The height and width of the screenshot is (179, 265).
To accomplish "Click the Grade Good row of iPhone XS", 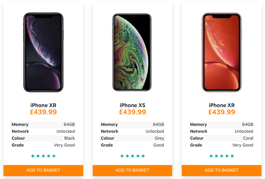I will (133, 145).
